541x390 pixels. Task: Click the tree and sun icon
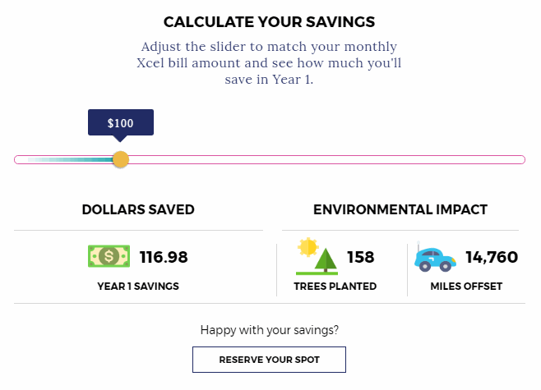click(317, 256)
